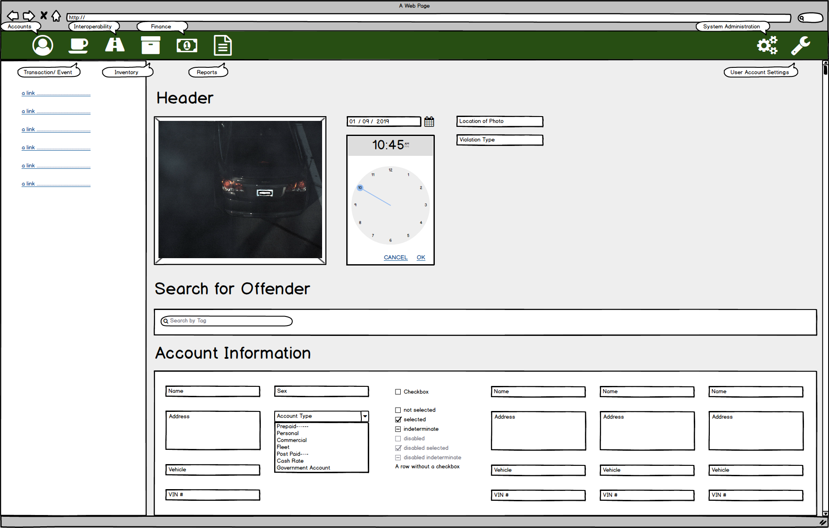Select hour 3 on the clock face
Screen dimensions: 829x528
[x=426, y=205]
